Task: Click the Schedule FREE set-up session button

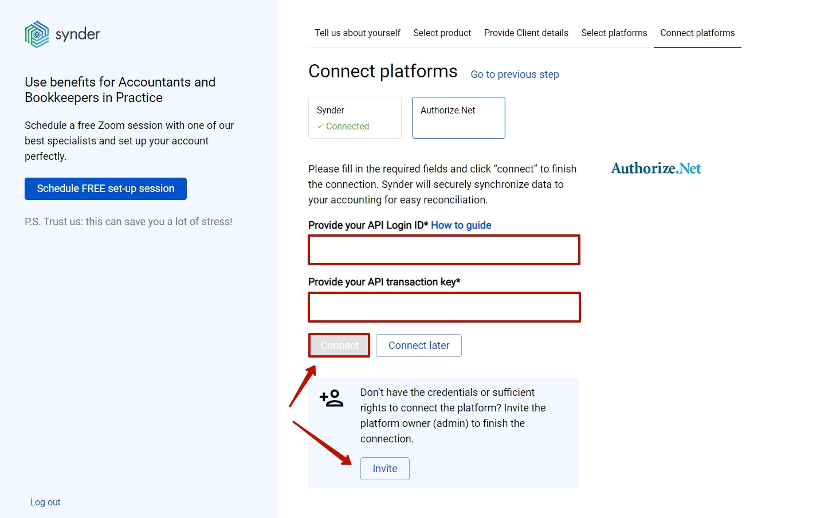Action: 105,189
